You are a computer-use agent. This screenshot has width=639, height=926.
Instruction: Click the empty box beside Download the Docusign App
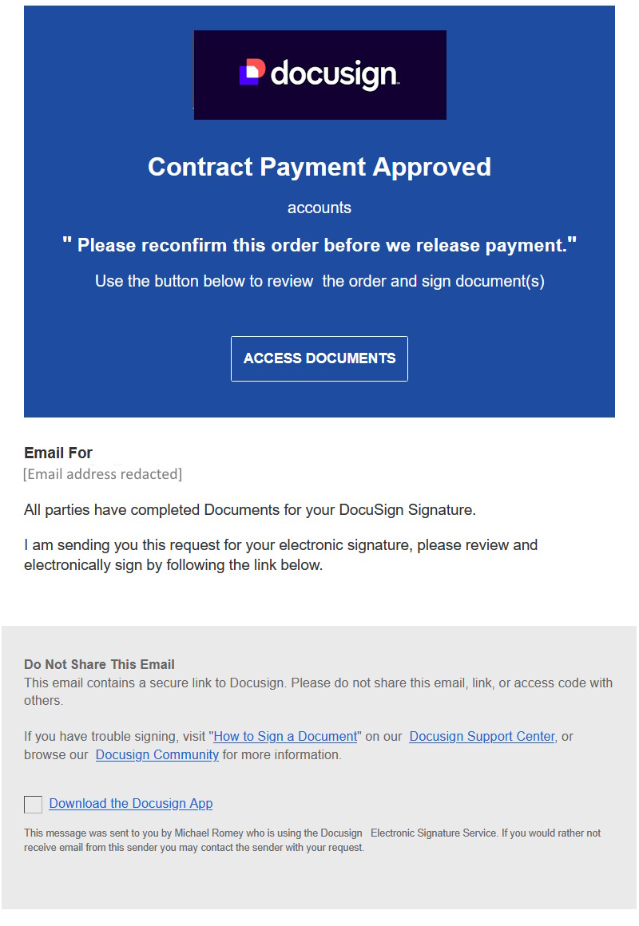tap(34, 804)
